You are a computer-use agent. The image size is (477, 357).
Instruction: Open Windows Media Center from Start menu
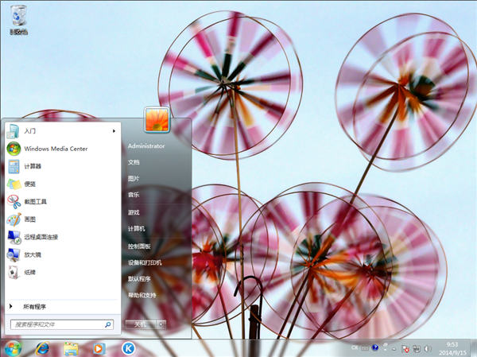[x=54, y=149]
